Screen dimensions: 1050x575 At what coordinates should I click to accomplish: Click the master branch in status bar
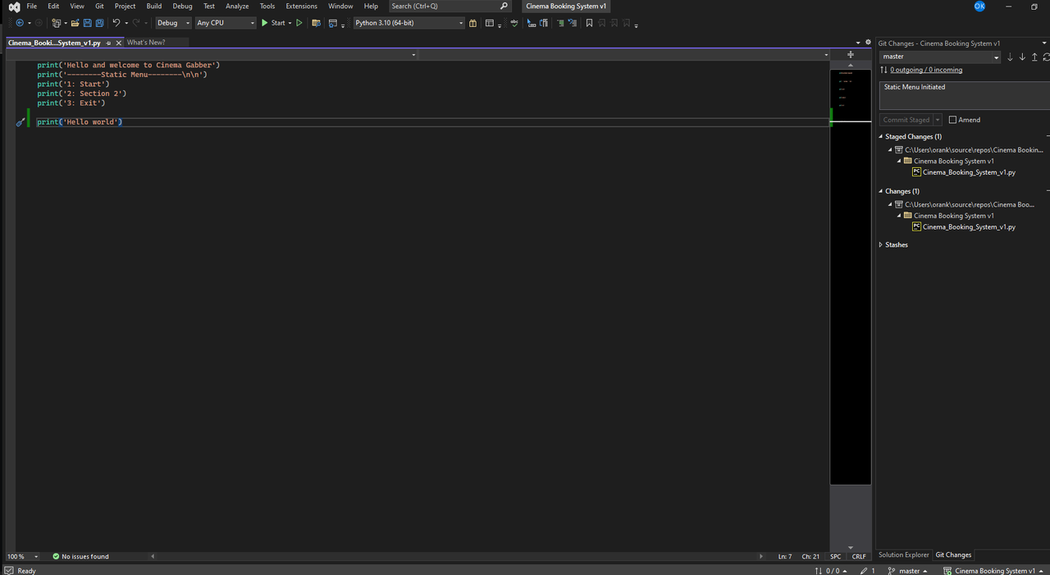908,570
